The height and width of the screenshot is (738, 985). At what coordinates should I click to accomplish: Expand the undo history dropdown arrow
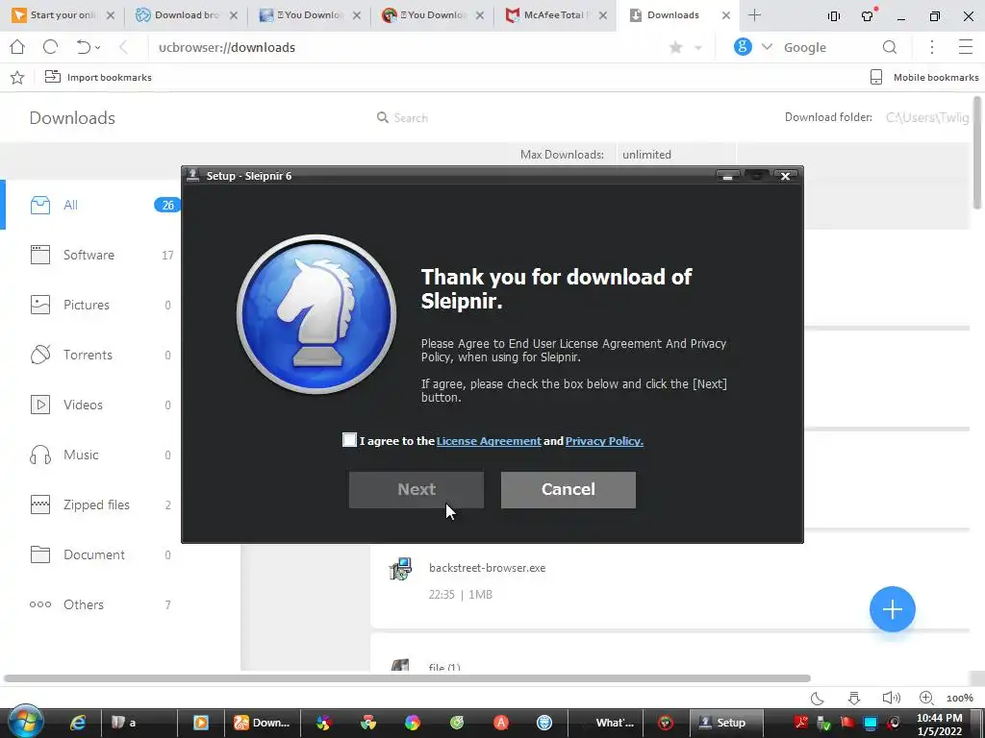(97, 48)
